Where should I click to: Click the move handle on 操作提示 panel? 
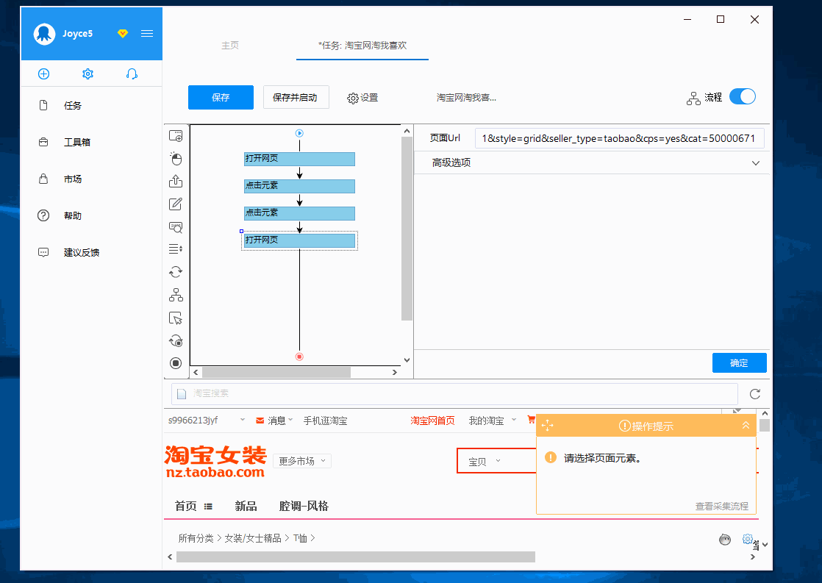tap(547, 425)
